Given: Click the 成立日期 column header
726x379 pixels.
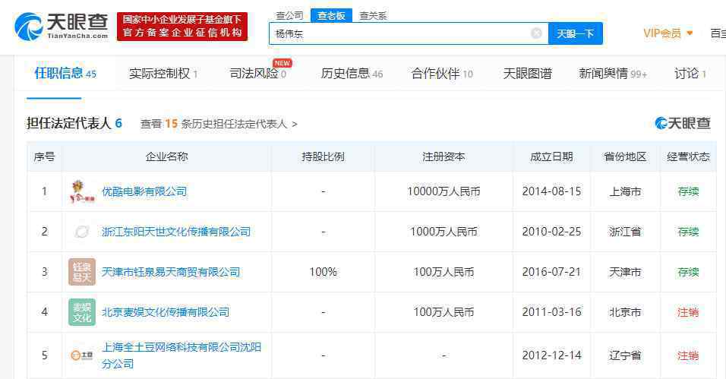Looking at the screenshot, I should point(551,156).
